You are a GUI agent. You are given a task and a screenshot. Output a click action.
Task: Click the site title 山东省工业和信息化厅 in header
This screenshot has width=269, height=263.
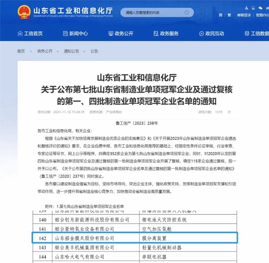point(73,11)
